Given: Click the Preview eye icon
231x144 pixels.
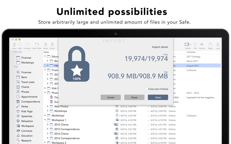Looking at the screenshot, I should pos(202,45).
